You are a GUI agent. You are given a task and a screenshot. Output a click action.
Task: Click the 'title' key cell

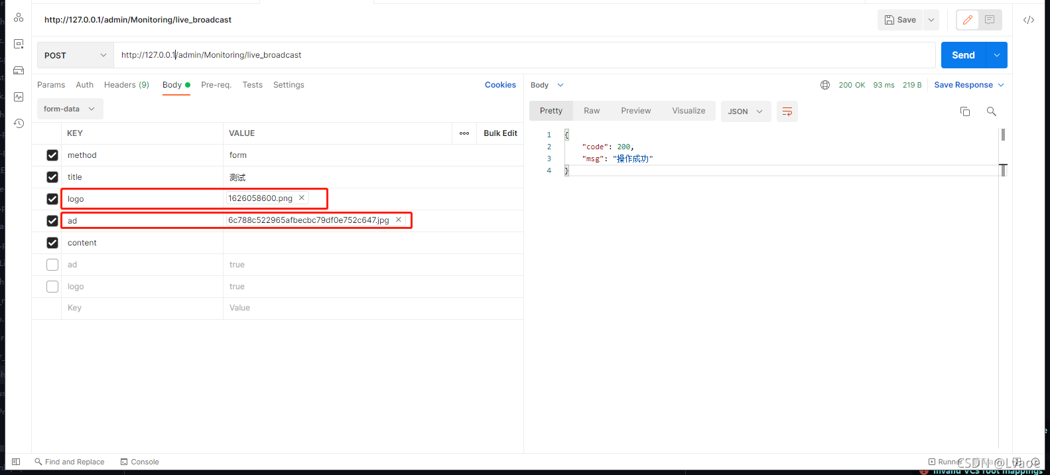pyautogui.click(x=142, y=177)
